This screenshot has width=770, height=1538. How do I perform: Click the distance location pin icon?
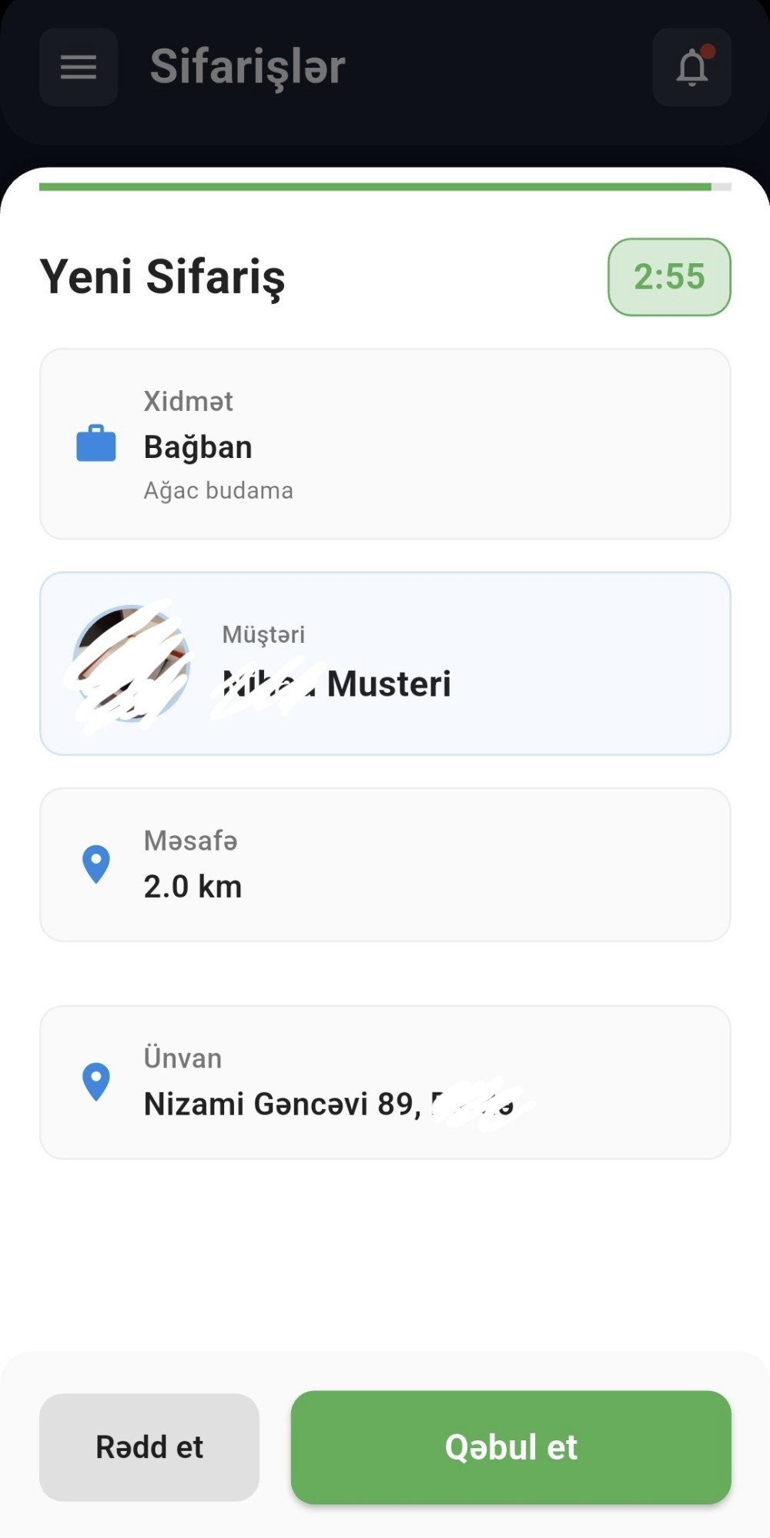(x=96, y=864)
